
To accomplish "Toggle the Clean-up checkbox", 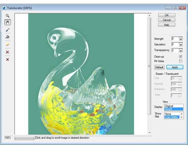I will tap(180, 57).
